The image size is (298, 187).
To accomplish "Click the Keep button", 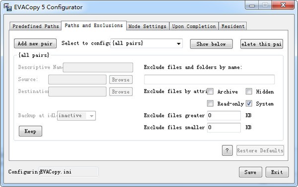I will coord(30,131).
